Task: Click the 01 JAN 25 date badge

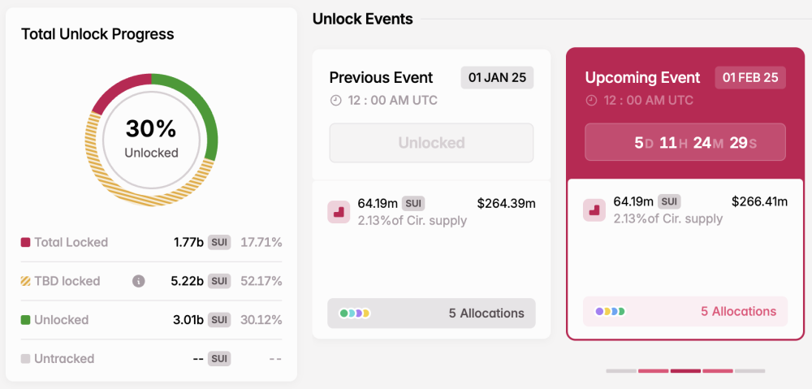Action: tap(497, 78)
